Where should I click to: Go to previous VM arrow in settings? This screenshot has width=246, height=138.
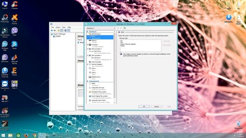click(x=118, y=28)
